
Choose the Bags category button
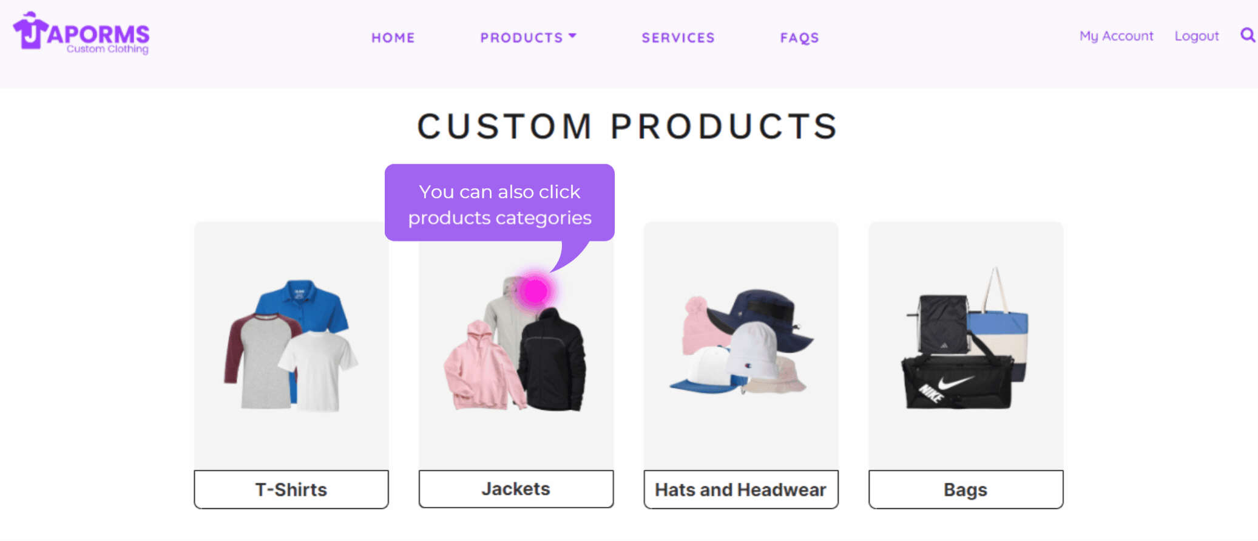pyautogui.click(x=965, y=489)
